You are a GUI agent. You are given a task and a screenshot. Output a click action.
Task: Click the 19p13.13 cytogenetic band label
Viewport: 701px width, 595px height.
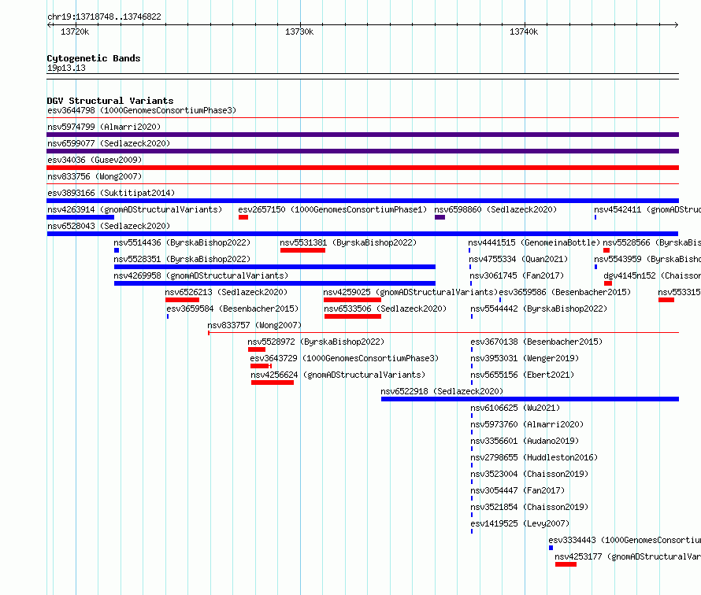pyautogui.click(x=66, y=68)
